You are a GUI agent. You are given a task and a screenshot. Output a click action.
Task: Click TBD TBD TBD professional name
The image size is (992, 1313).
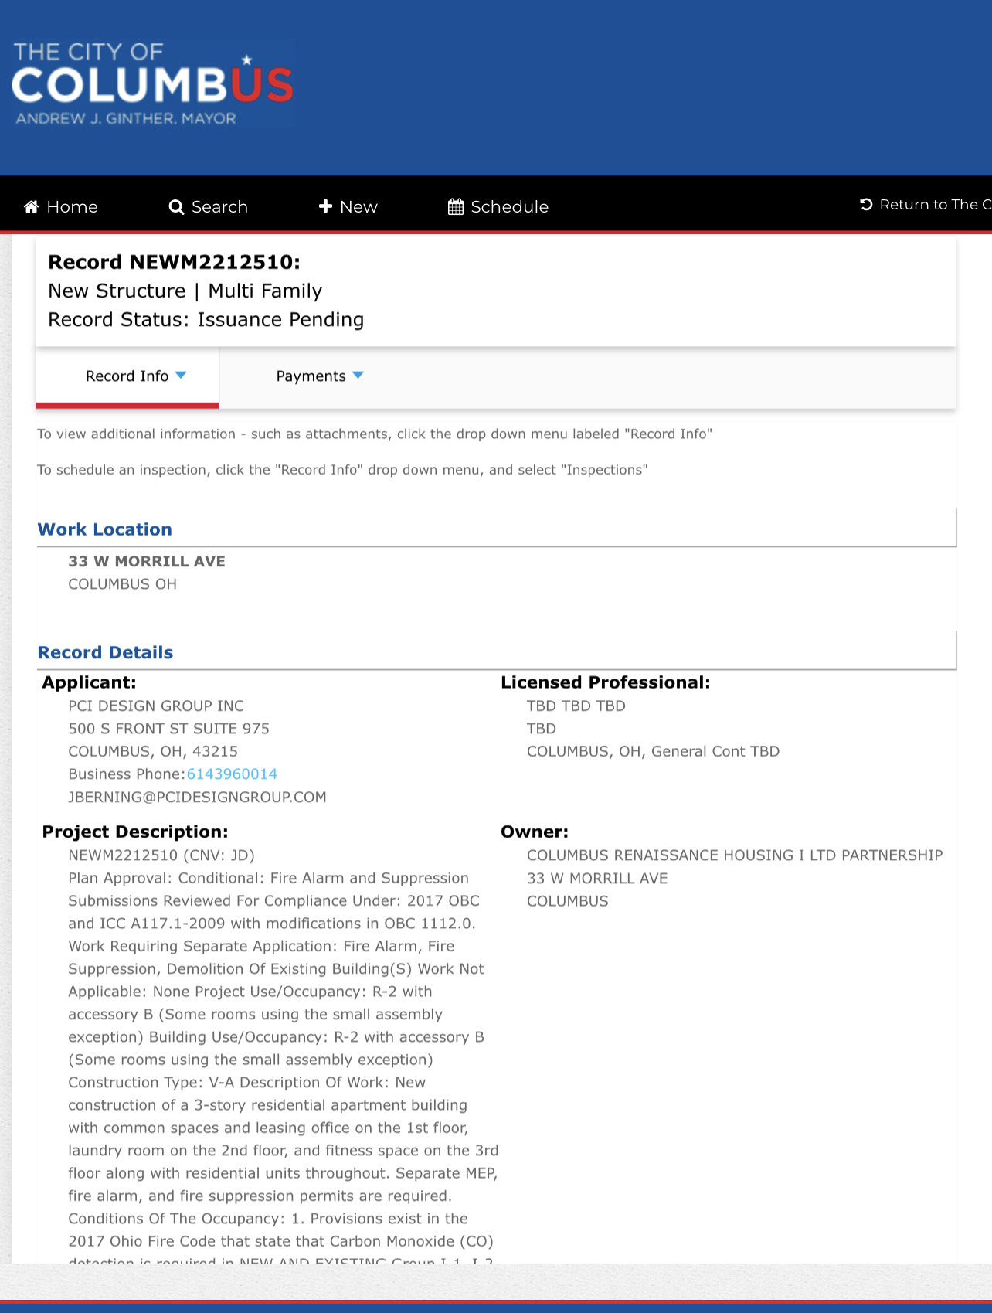pos(576,706)
